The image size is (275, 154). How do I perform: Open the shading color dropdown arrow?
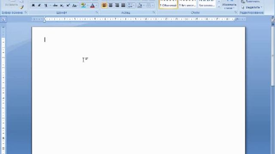[x=144, y=6]
